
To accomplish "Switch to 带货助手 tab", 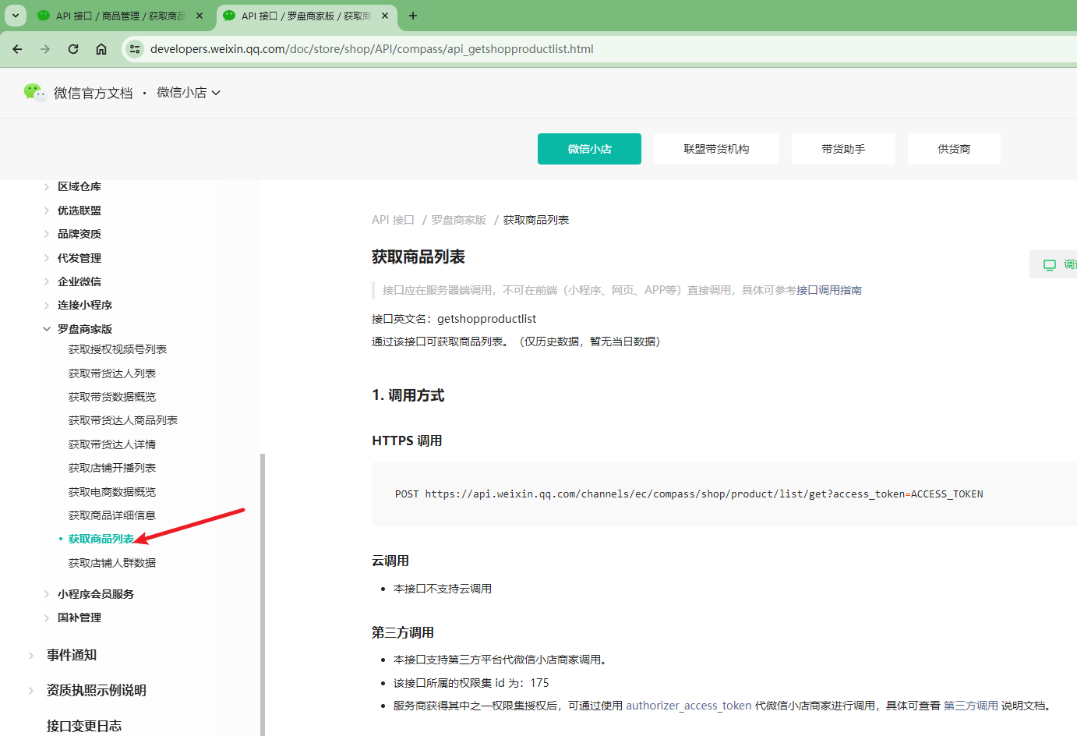I will click(843, 149).
